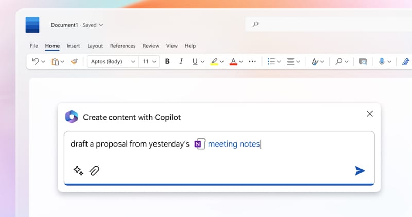This screenshot has width=412, height=217.
Task: Switch to the Insert tab
Action: point(73,46)
